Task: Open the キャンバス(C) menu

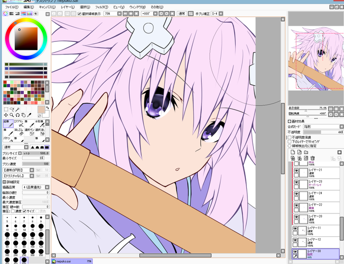Action: pos(47,7)
